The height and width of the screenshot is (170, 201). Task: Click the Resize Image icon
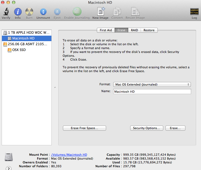click(x=135, y=12)
